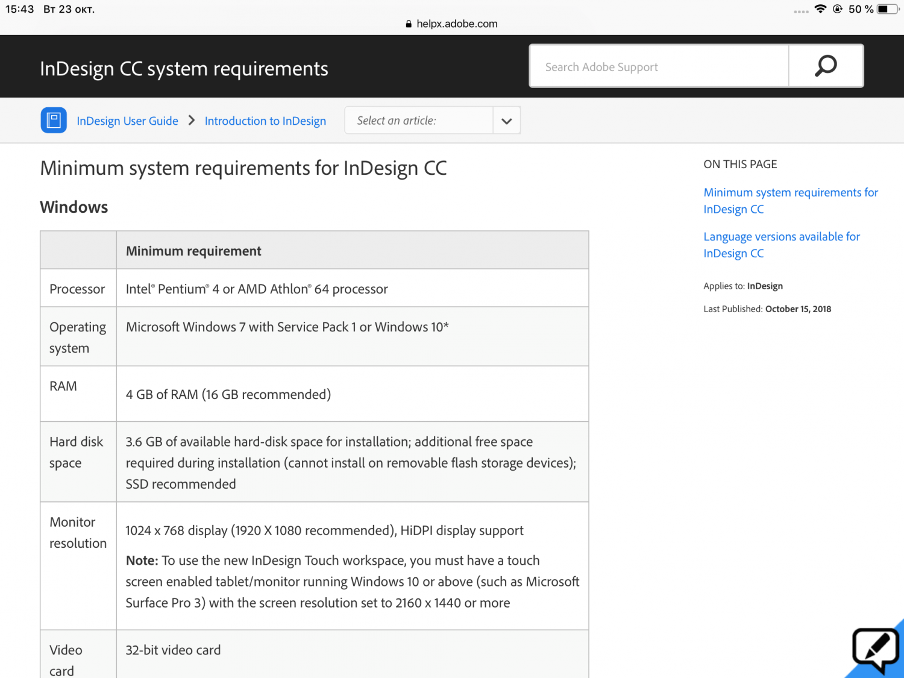Select the Processor row label

point(77,289)
